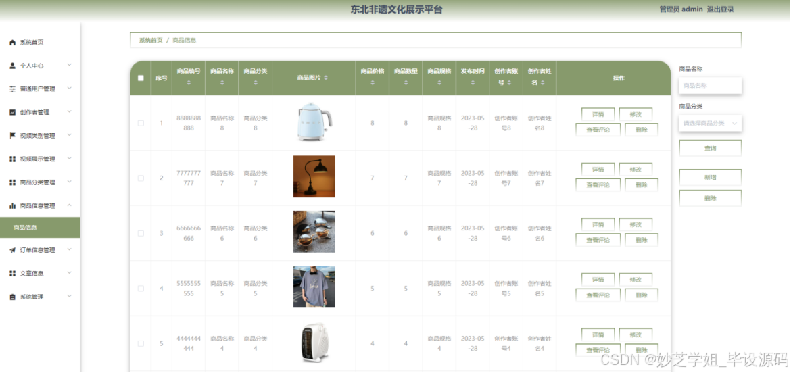Open 订单信息管理 menu in sidebar
The height and width of the screenshot is (373, 791).
point(40,250)
